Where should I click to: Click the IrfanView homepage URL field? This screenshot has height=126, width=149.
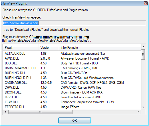[74, 23]
